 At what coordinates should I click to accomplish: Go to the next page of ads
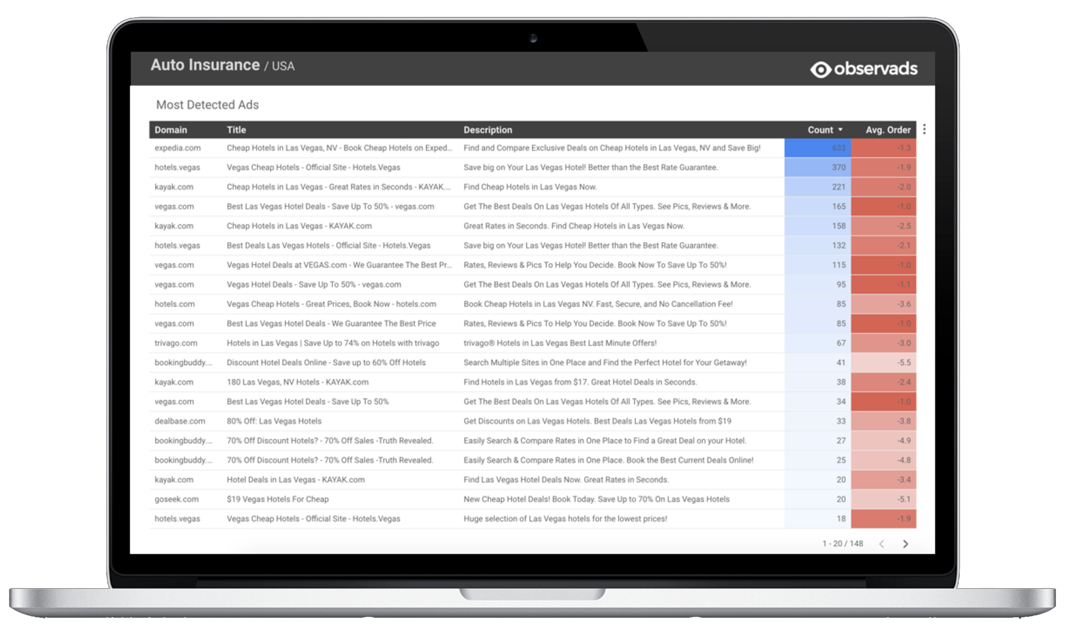[905, 544]
